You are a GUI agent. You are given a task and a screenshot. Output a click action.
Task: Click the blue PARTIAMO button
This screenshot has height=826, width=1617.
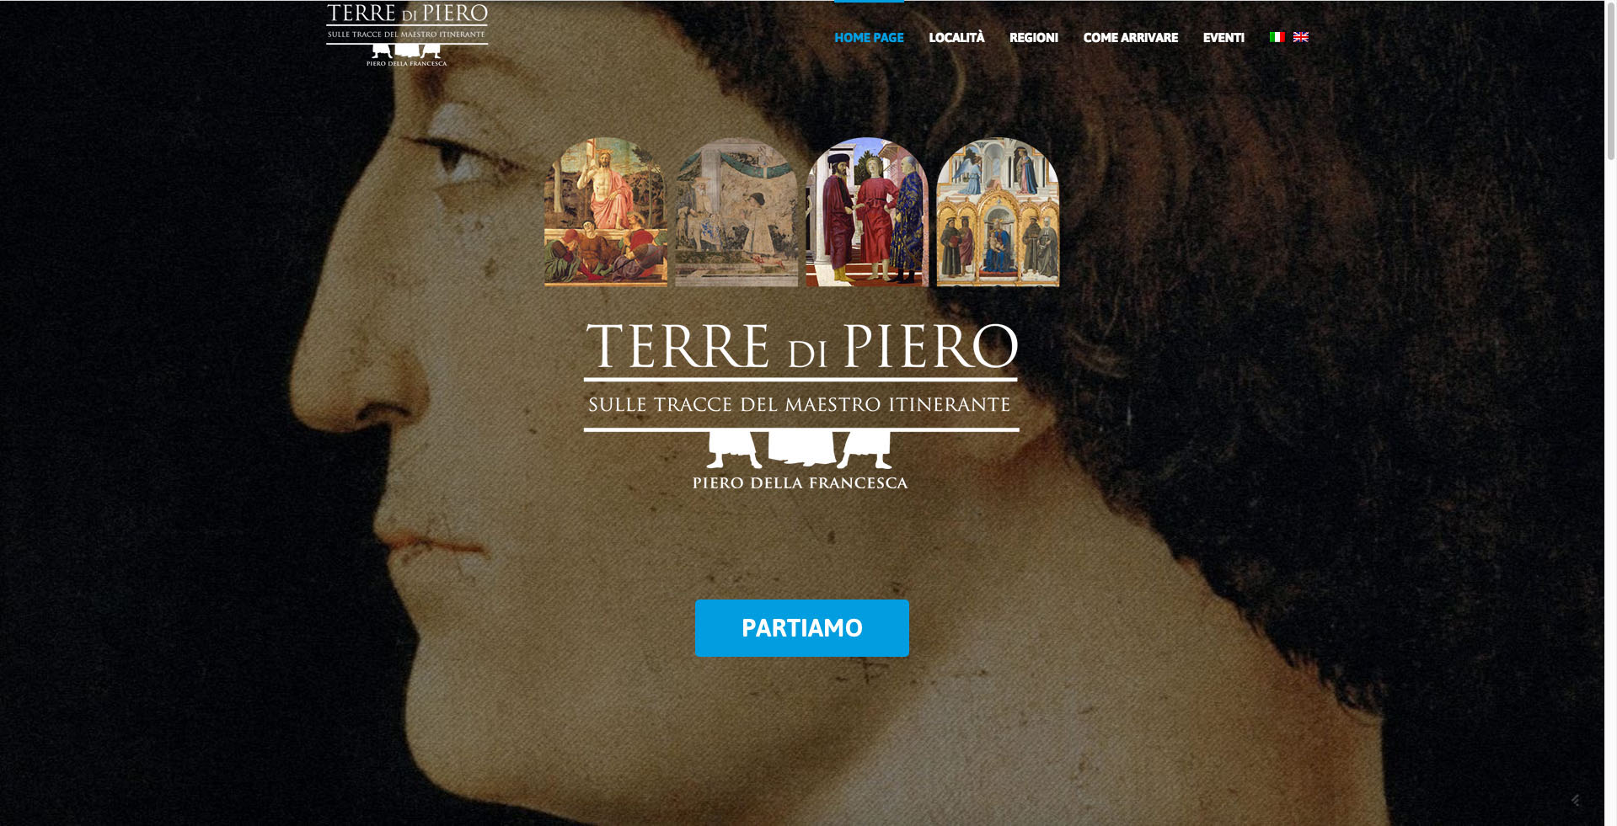802,628
